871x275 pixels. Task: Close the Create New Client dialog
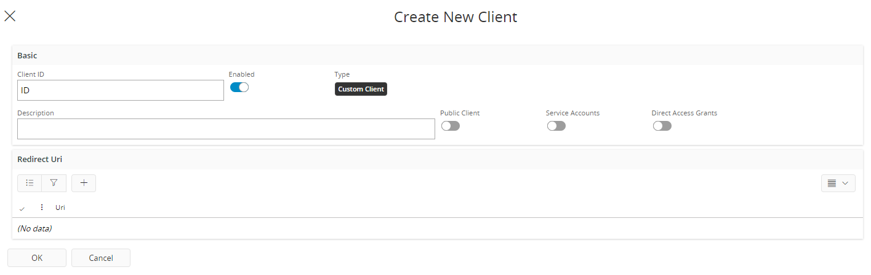tap(10, 17)
